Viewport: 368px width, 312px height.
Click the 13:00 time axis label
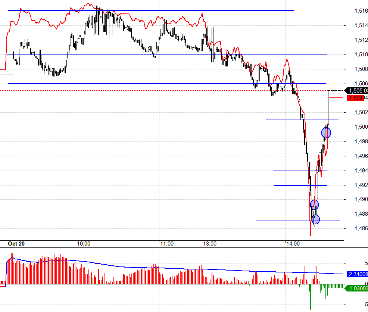tap(210, 244)
